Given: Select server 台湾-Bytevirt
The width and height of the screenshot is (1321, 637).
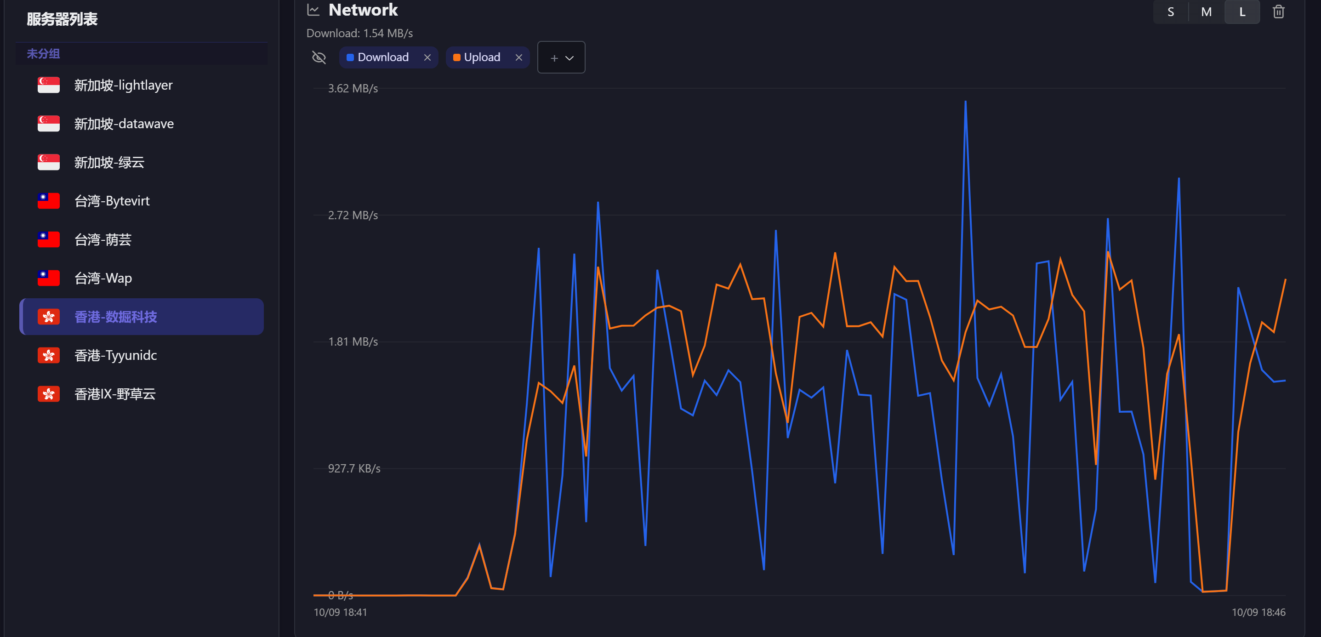Looking at the screenshot, I should [x=142, y=201].
